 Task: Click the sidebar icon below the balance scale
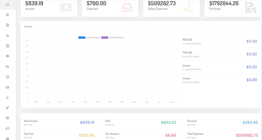point(8,67)
